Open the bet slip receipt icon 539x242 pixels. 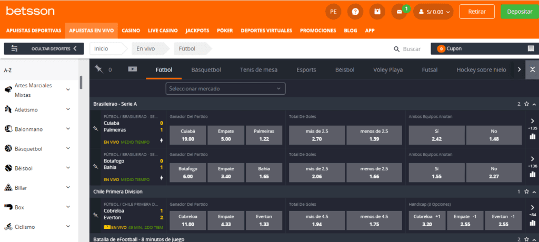(x=531, y=49)
